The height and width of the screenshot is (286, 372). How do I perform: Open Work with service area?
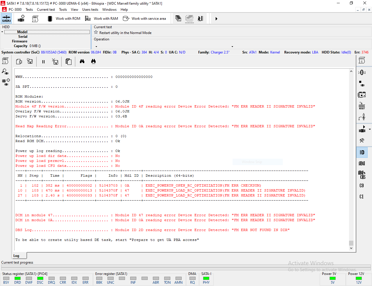(x=144, y=19)
